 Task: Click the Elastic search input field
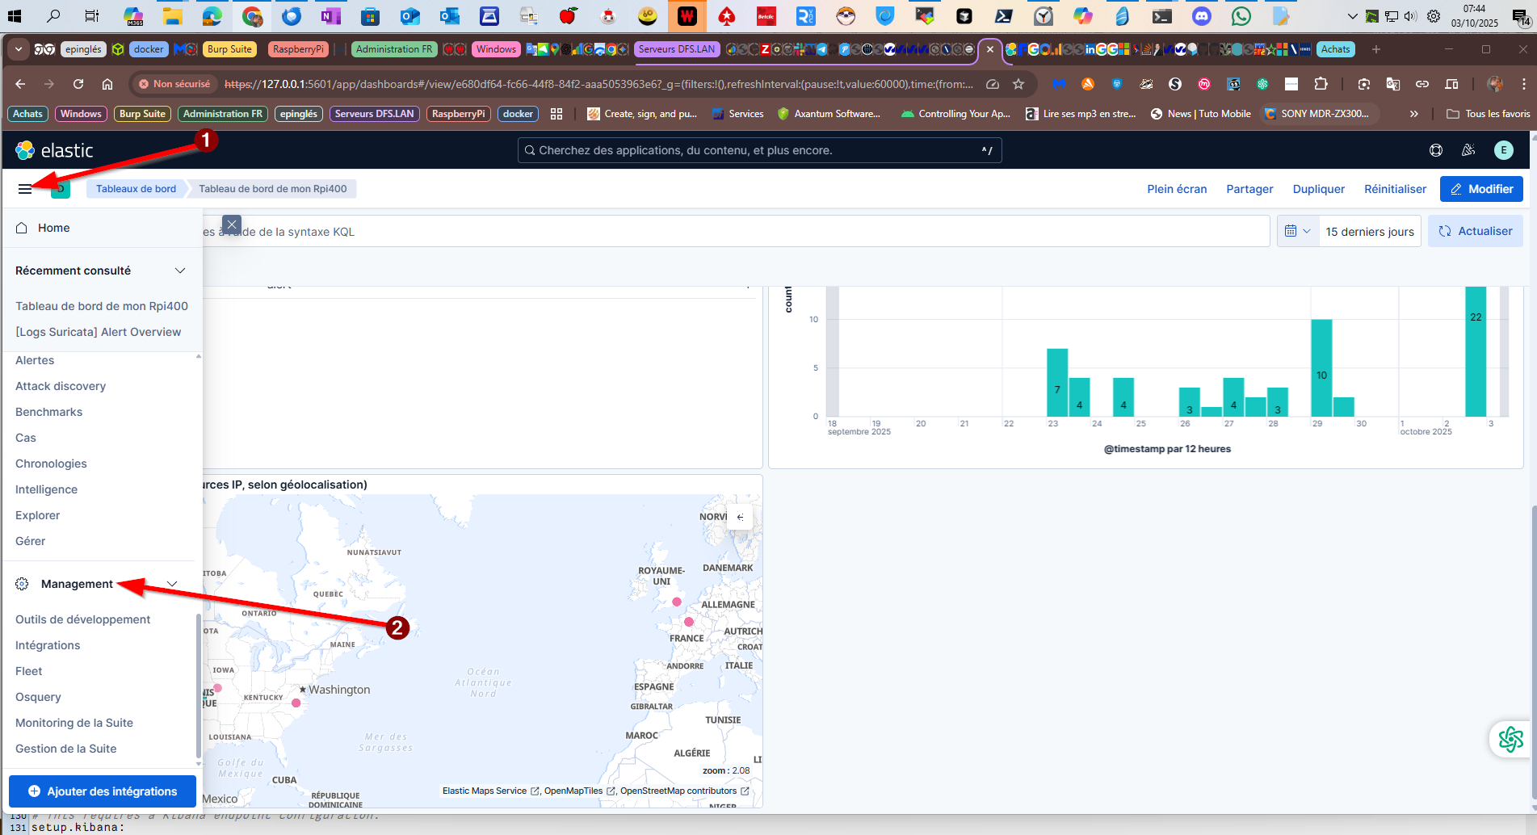point(758,150)
